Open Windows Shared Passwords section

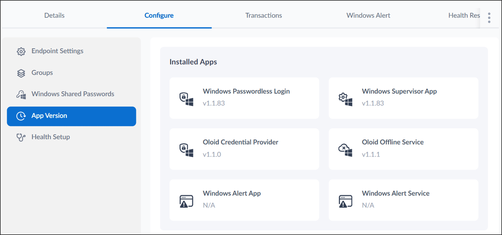pyautogui.click(x=72, y=94)
